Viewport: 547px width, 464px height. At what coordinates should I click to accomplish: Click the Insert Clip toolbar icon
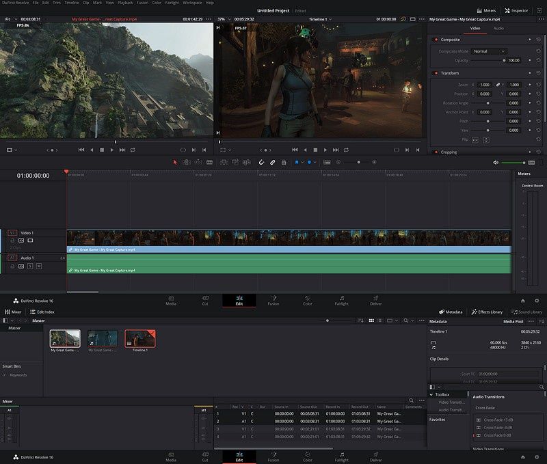click(224, 163)
